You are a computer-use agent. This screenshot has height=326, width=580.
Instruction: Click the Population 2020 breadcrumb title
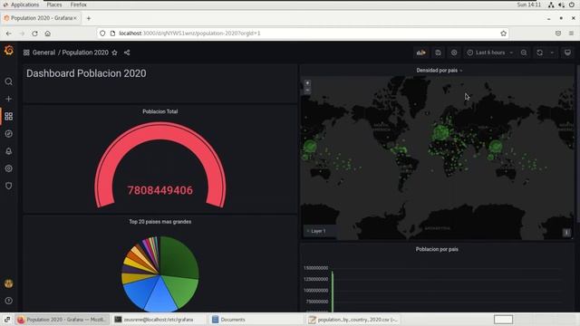85,53
